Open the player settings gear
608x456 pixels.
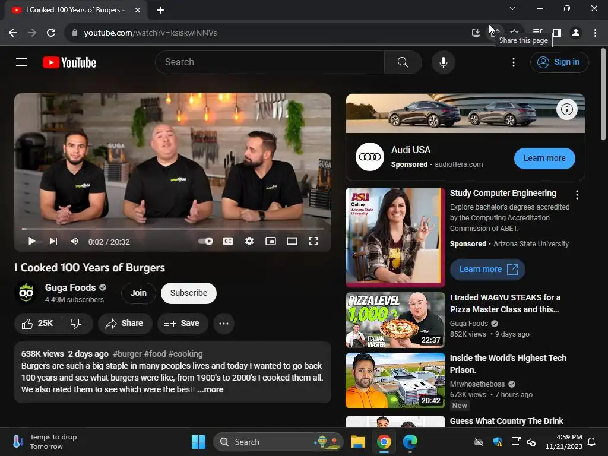249,241
